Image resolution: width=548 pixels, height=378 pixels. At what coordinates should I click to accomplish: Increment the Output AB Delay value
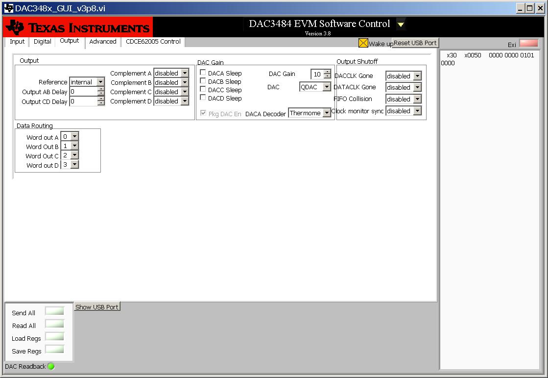click(101, 90)
